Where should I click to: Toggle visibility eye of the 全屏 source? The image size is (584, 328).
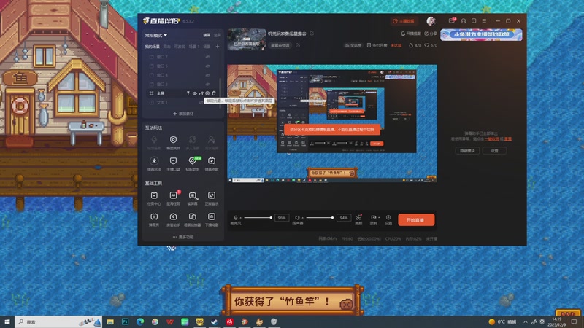pos(194,93)
